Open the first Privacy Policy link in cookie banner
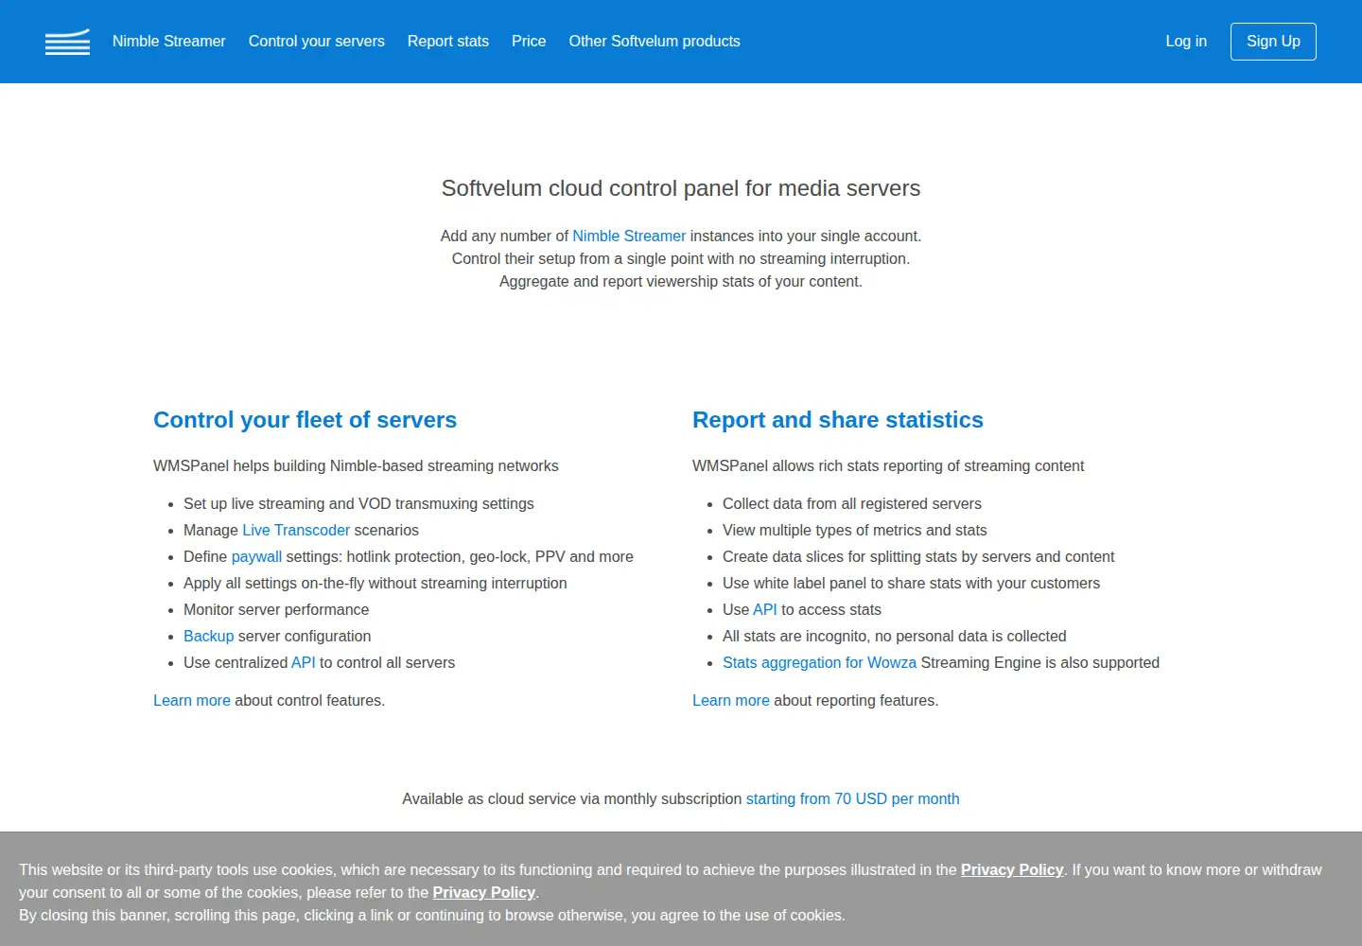Viewport: 1362px width, 946px height. click(x=1012, y=870)
